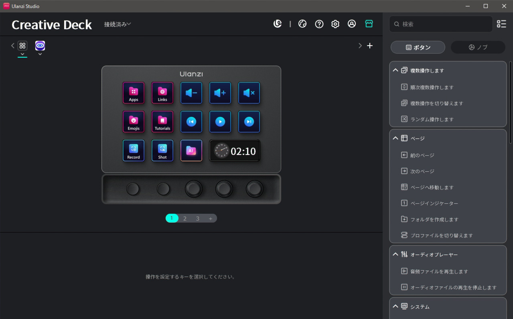Select the Apps folder key
Screen dimensions: 513x319
(x=134, y=93)
